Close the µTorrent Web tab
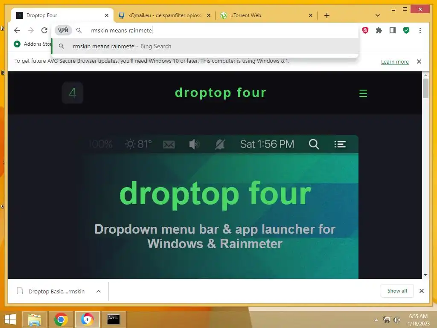Image resolution: width=437 pixels, height=328 pixels. pos(311,15)
